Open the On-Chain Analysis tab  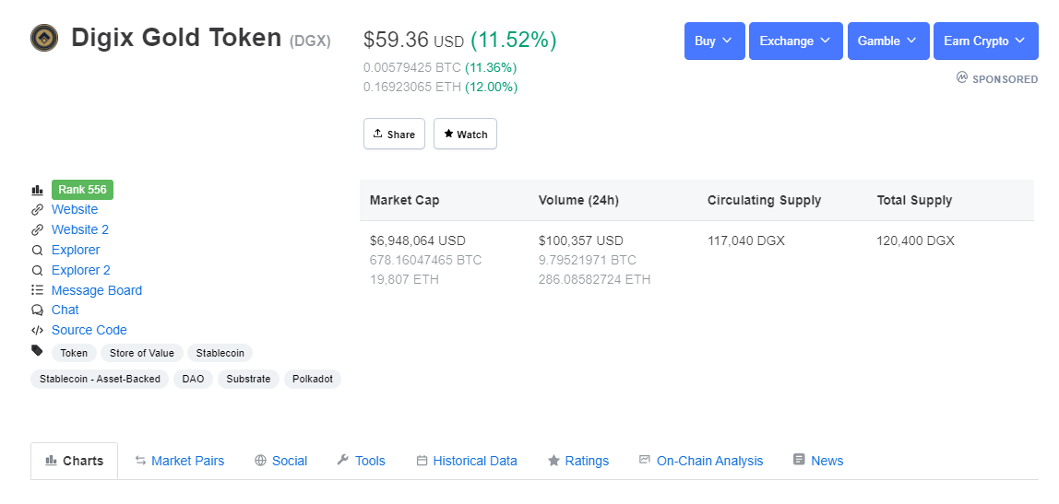pyautogui.click(x=701, y=461)
